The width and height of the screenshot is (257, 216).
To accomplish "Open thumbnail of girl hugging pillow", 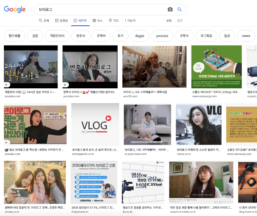I will coord(147,125).
